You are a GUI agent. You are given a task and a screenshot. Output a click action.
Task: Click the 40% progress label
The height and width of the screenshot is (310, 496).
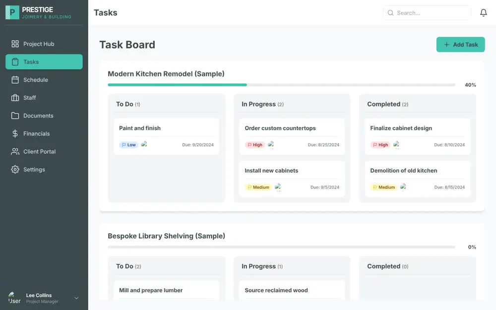tap(470, 85)
